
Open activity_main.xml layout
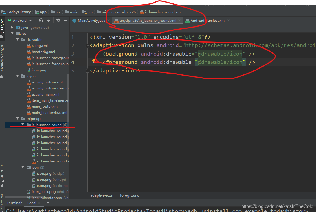[x=43, y=94]
